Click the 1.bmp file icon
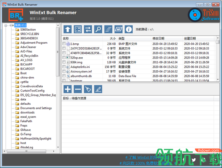Viewport: 222px width, 168px height. [68, 44]
